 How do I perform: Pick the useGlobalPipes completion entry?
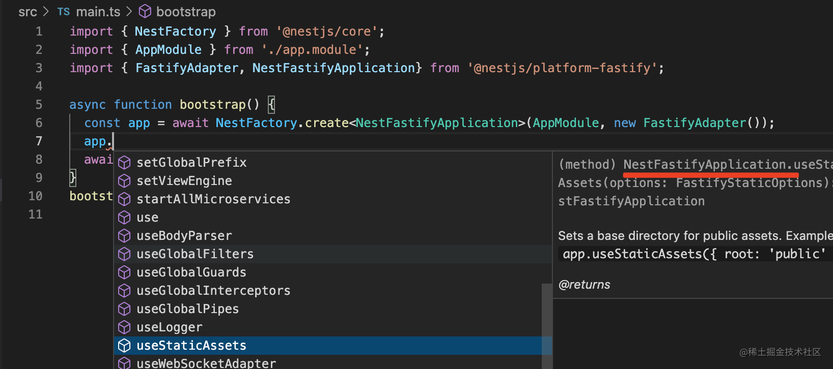332,309
